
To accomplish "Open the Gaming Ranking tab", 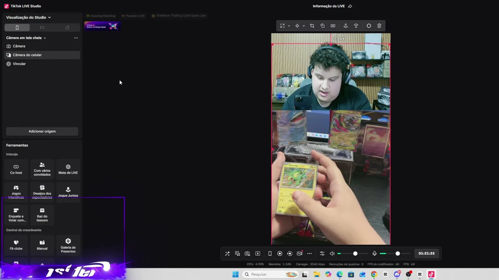I will coord(101,16).
